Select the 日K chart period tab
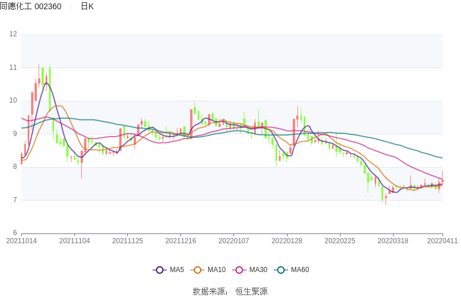The height and width of the screenshot is (298, 461). (x=87, y=6)
